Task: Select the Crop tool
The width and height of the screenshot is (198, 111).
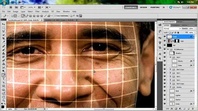Action: click(3, 38)
